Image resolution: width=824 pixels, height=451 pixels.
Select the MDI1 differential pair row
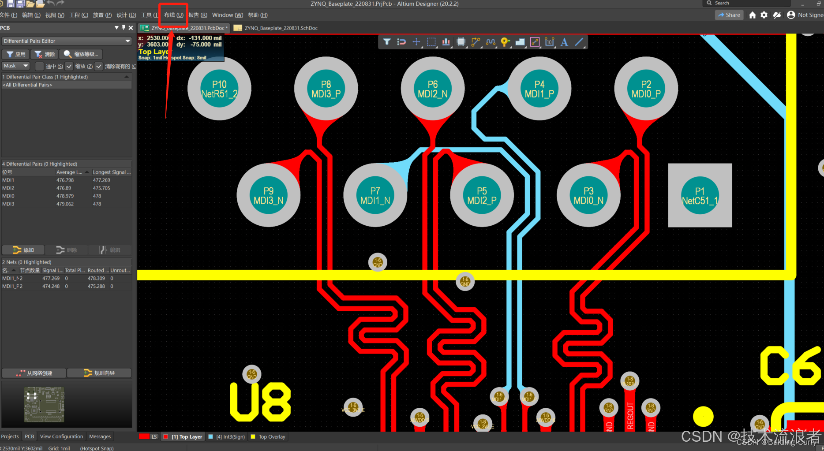(x=66, y=180)
